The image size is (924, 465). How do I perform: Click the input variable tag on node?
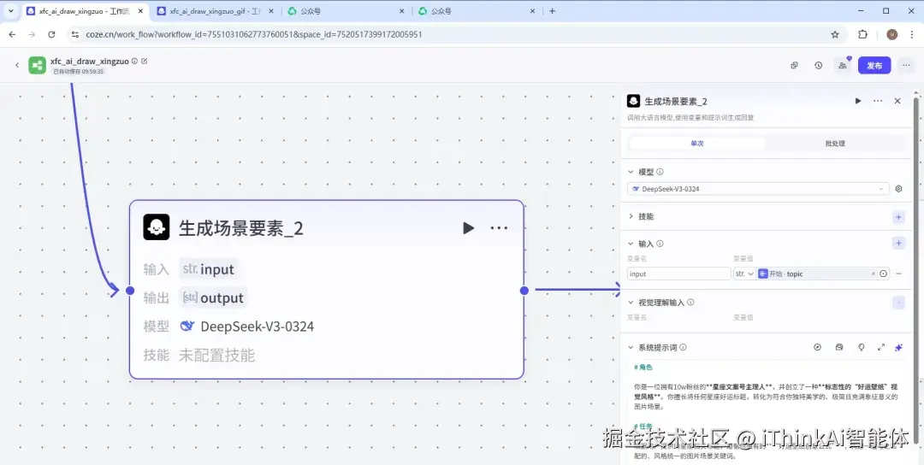[209, 269]
